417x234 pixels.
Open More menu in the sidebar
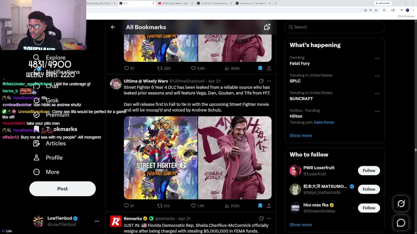(x=46, y=172)
